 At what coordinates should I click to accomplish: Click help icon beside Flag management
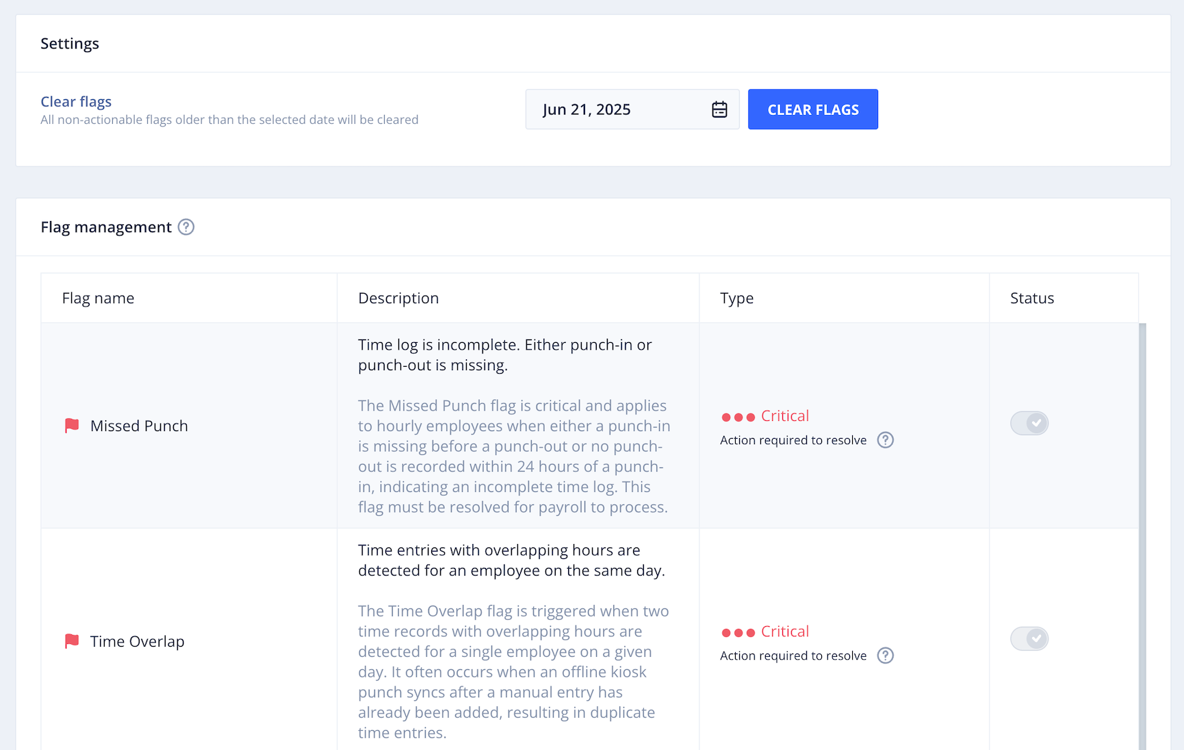tap(186, 227)
